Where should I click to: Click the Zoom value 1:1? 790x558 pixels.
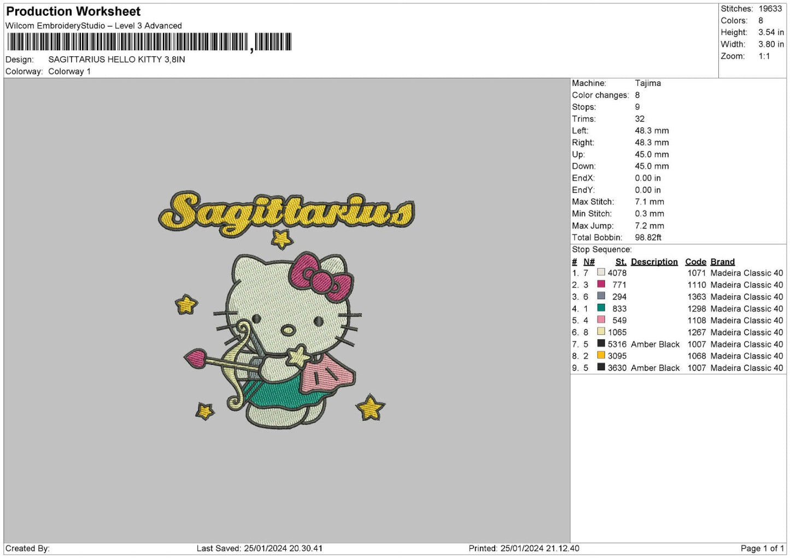click(x=764, y=56)
